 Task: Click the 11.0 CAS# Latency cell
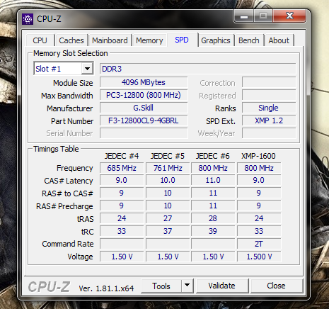[x=213, y=180]
